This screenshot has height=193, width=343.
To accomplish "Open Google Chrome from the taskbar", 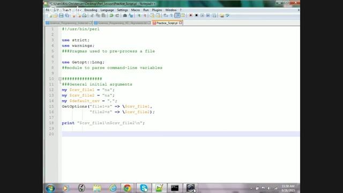I will click(128, 188).
